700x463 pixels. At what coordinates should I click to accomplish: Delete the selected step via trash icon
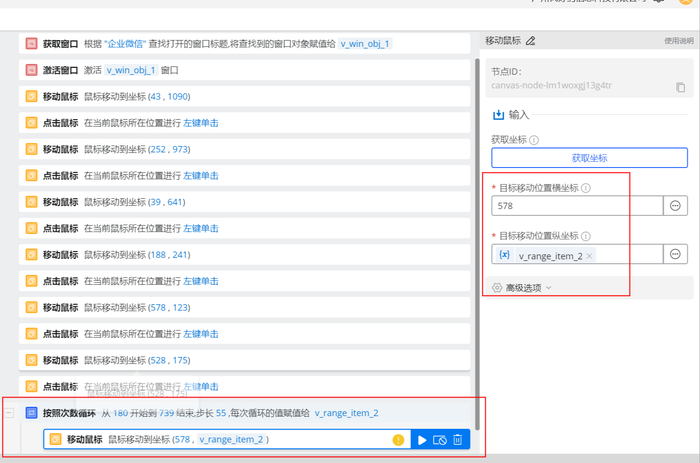coord(457,440)
